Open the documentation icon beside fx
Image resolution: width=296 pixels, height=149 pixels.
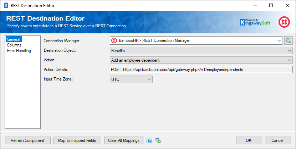point(157,140)
